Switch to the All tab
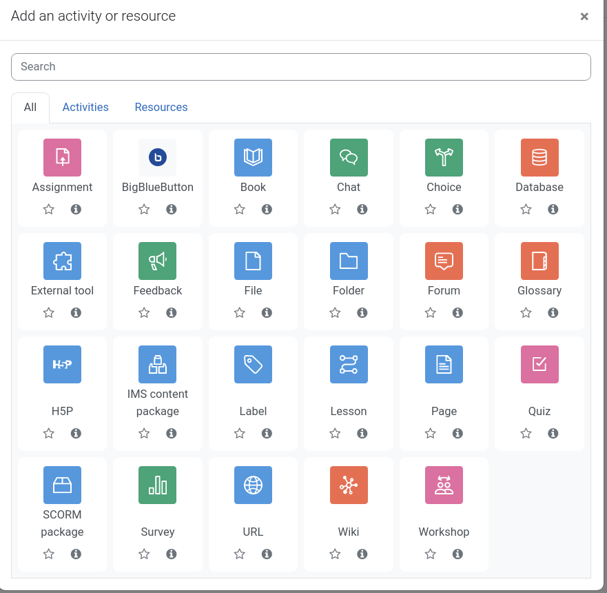607x593 pixels. (30, 108)
